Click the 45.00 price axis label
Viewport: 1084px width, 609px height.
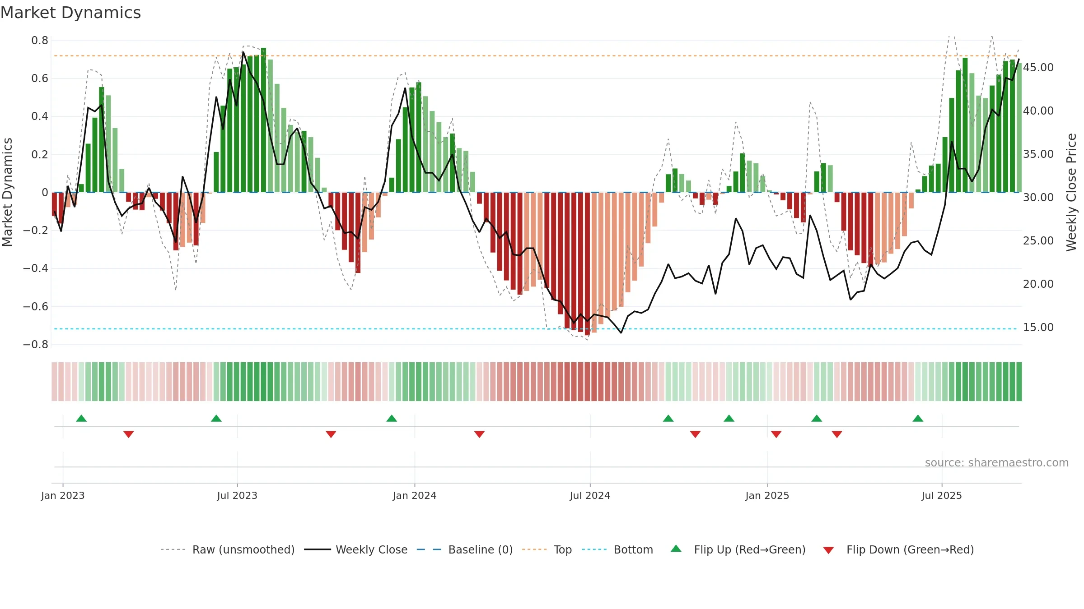point(1038,68)
